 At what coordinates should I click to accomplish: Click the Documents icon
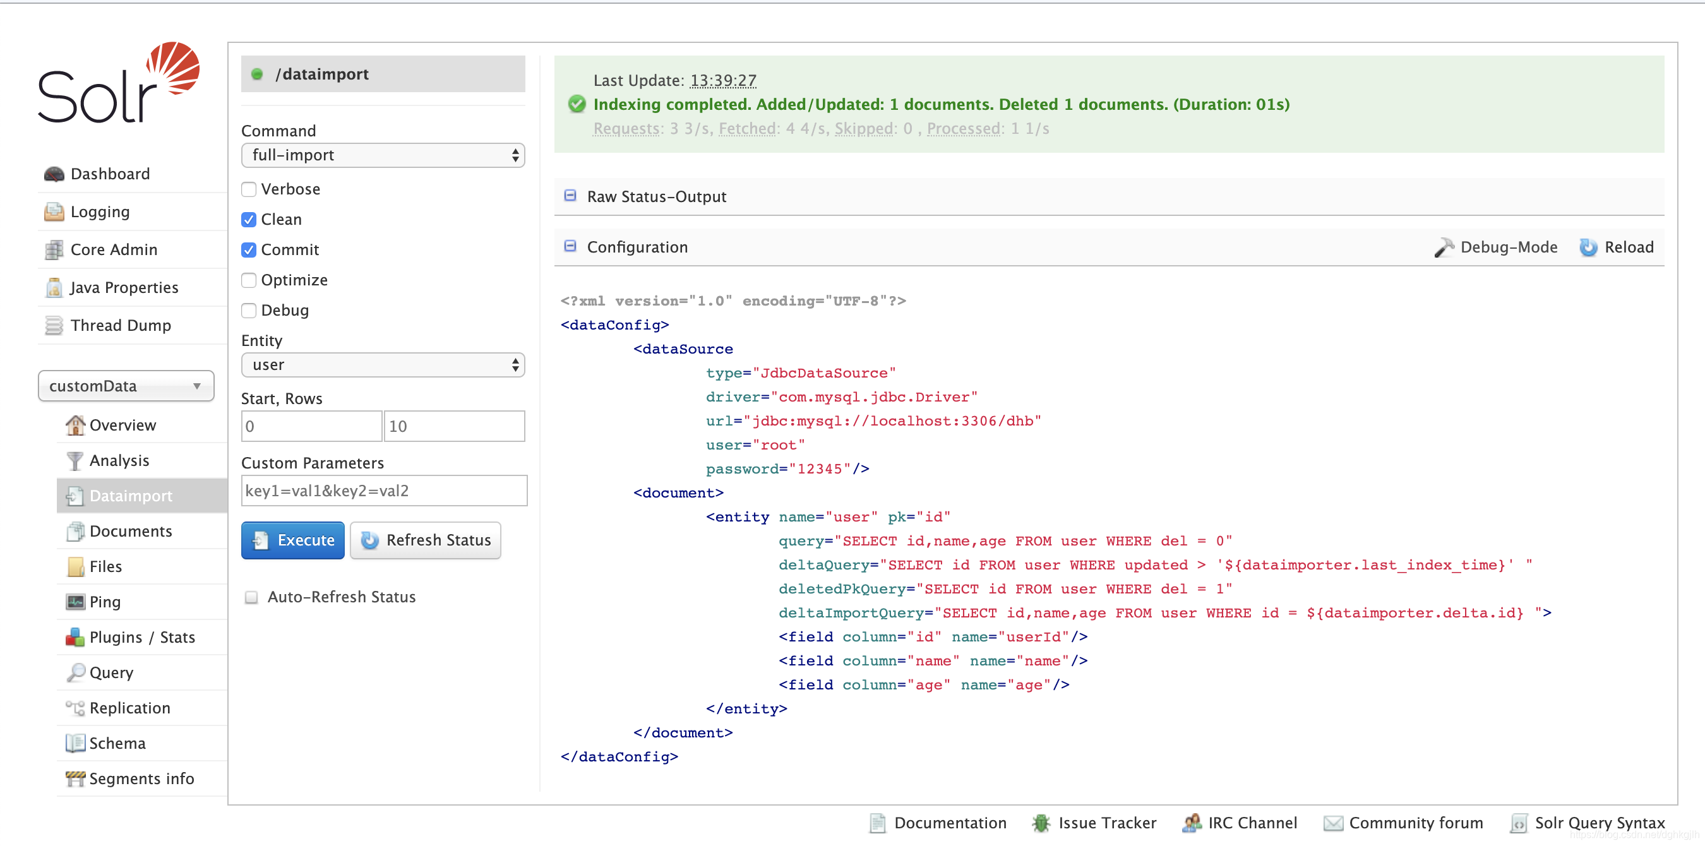click(x=75, y=531)
